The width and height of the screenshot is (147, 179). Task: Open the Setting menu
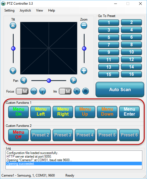(9, 10)
